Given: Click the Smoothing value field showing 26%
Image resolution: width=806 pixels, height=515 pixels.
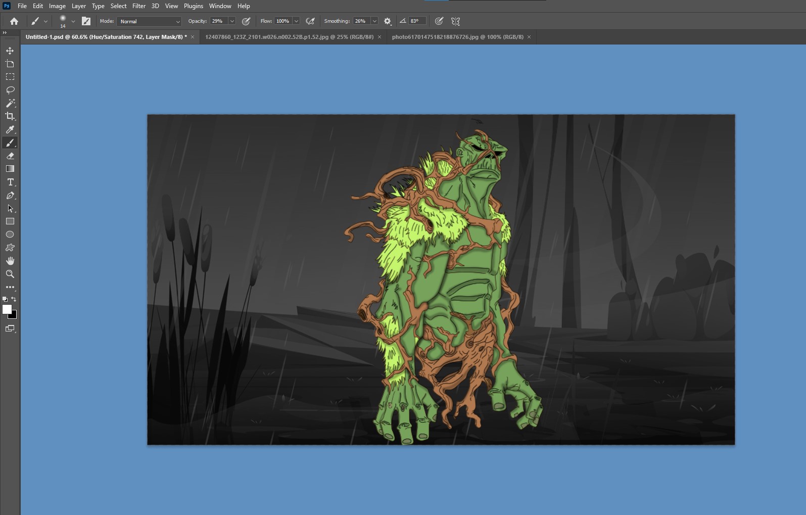Looking at the screenshot, I should [362, 21].
